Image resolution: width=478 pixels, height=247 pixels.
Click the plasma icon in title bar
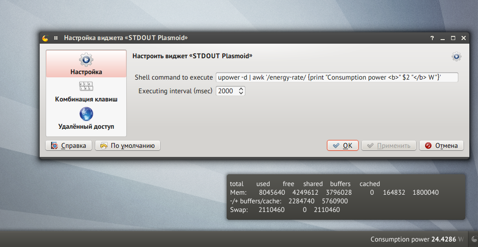click(x=45, y=38)
